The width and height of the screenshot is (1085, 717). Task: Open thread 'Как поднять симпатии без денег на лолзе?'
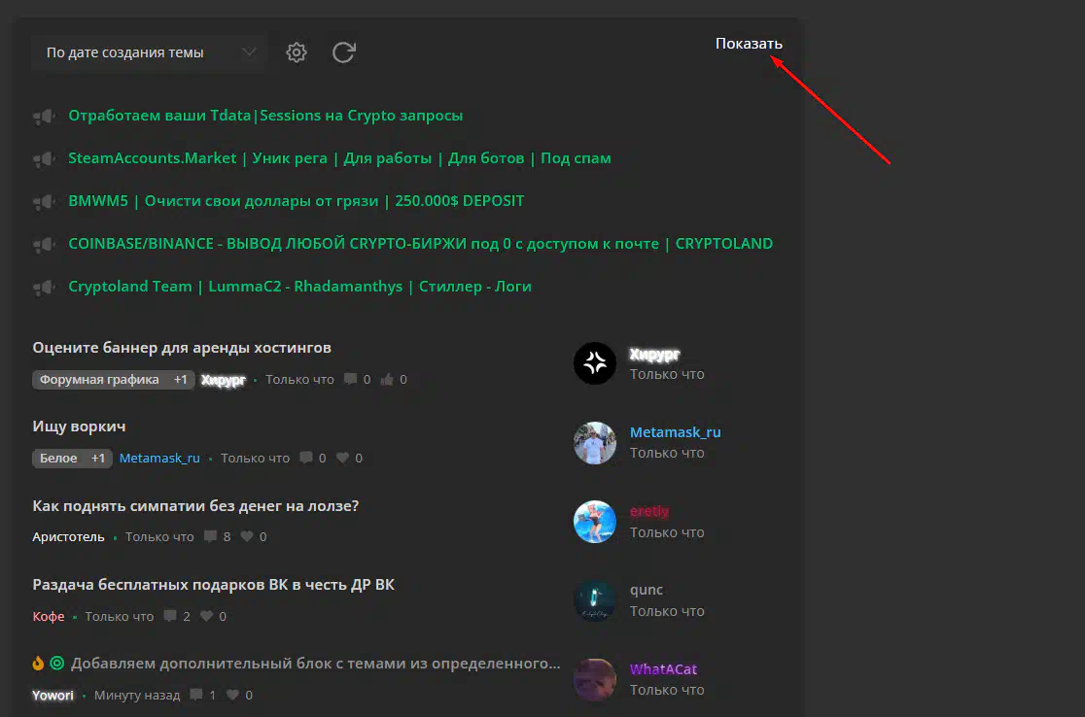tap(195, 506)
